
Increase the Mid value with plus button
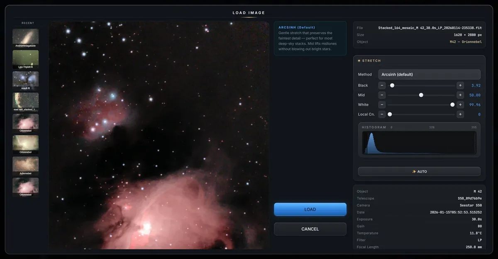[460, 95]
